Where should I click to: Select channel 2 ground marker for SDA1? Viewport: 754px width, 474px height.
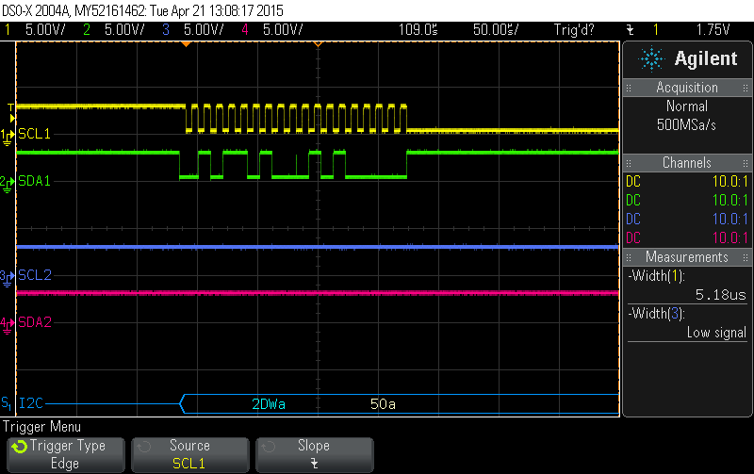click(x=7, y=183)
